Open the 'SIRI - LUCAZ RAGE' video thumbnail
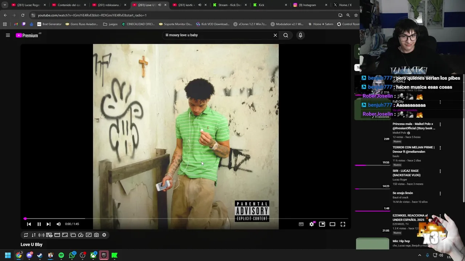 tap(372, 179)
